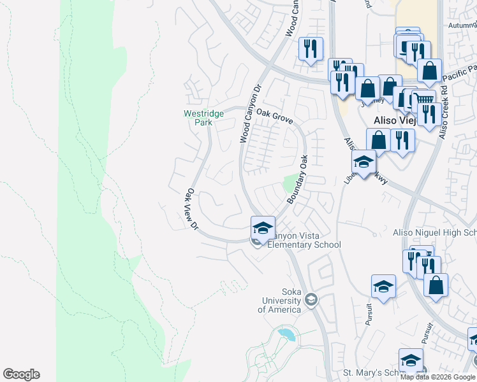Click the Soka University round school icon

pyautogui.click(x=311, y=301)
